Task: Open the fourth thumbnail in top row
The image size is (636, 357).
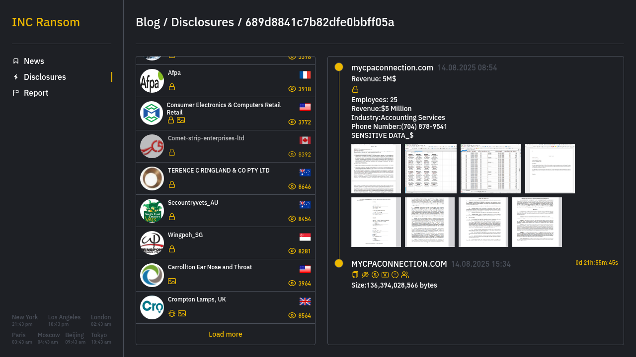Action: [550, 169]
